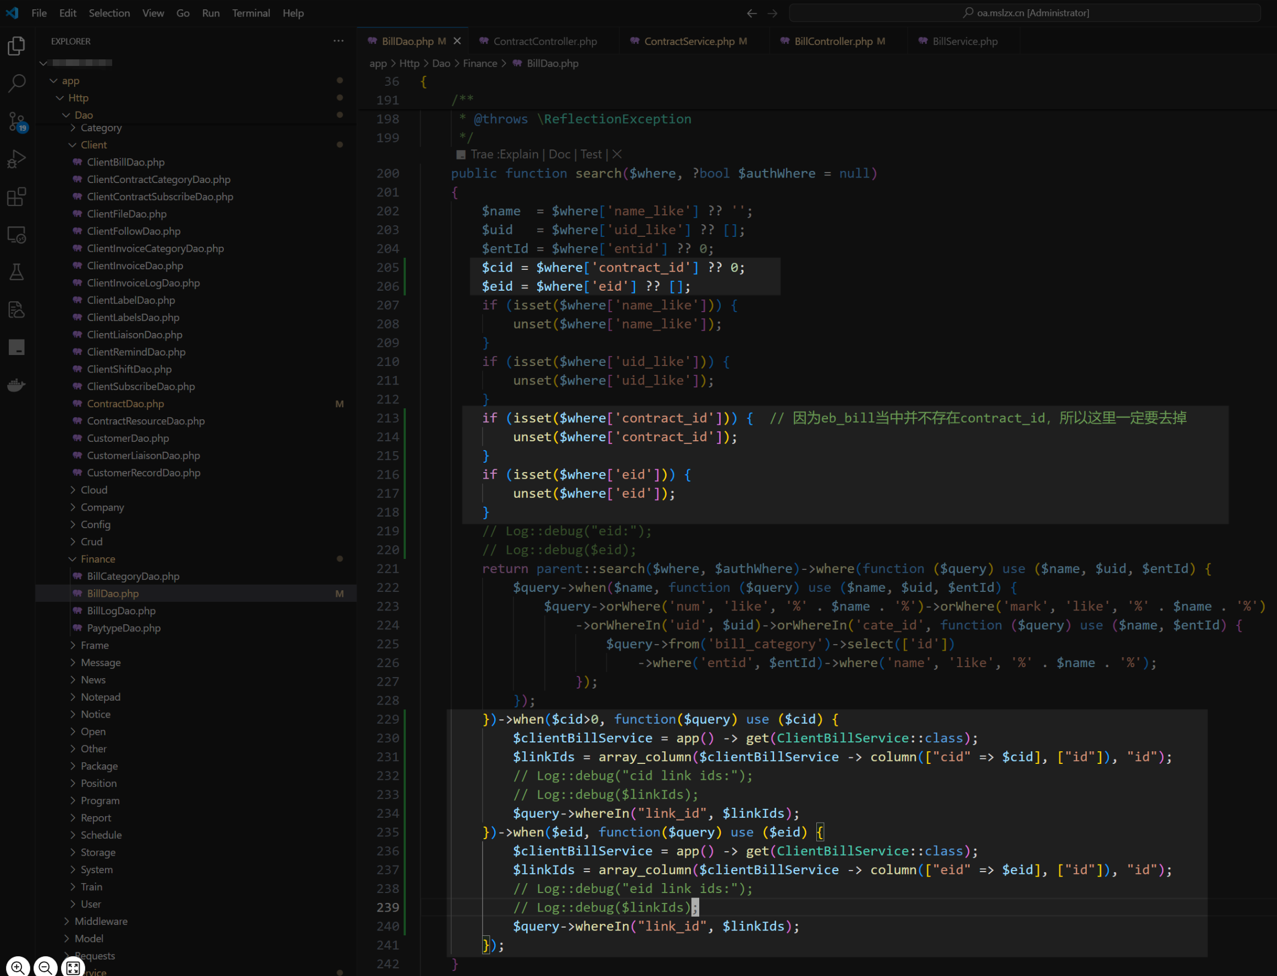Click the zoom out magnifier icon

[x=45, y=967]
